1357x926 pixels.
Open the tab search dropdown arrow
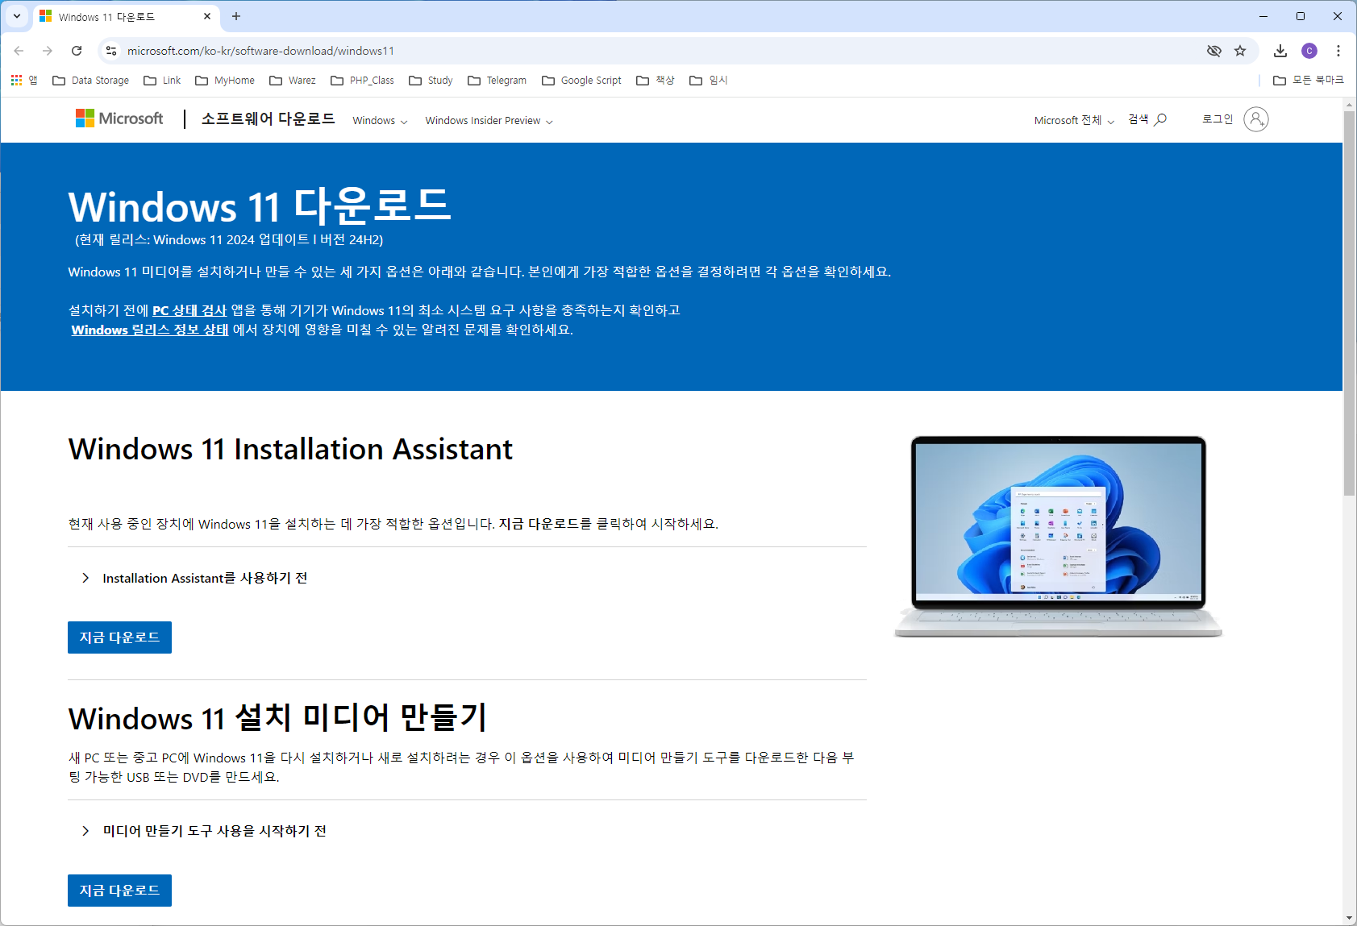pyautogui.click(x=17, y=16)
